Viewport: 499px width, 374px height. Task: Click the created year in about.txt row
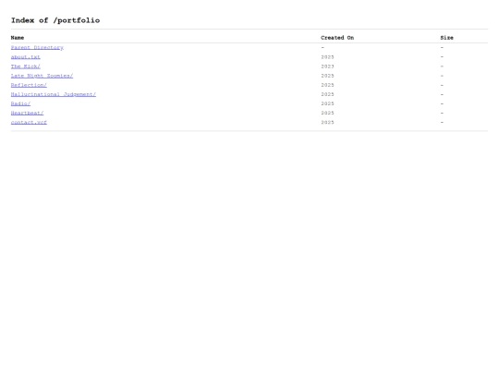[x=327, y=57]
